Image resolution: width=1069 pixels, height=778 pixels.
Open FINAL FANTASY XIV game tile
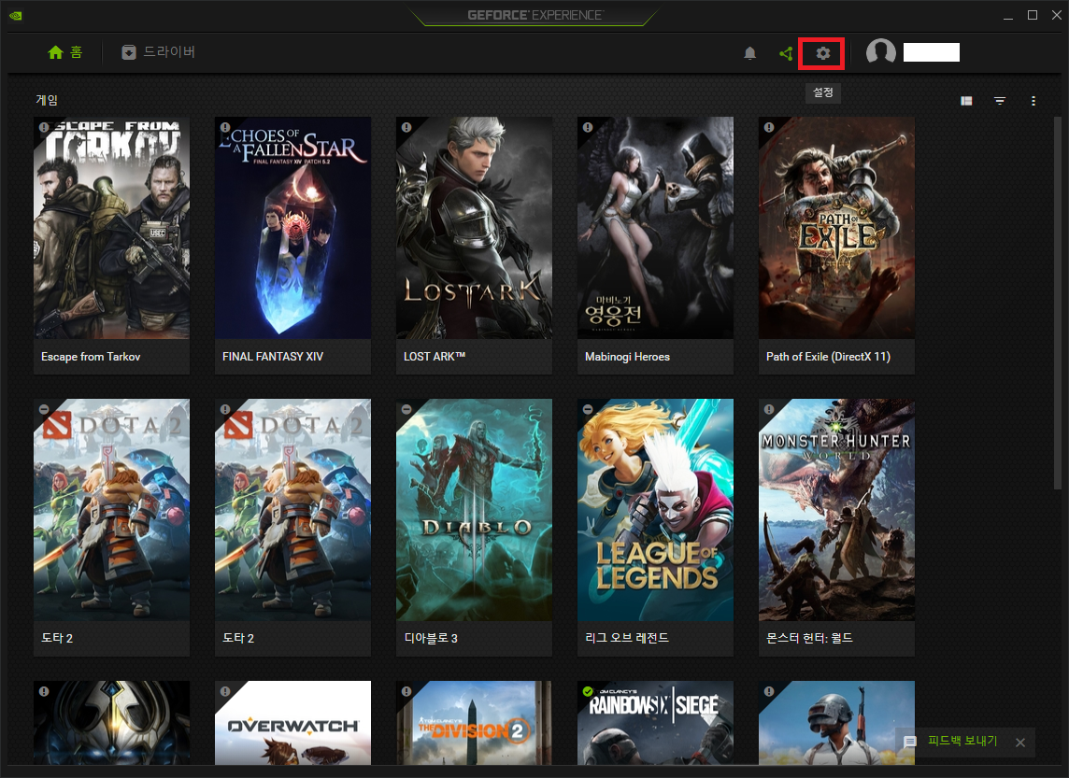point(293,246)
